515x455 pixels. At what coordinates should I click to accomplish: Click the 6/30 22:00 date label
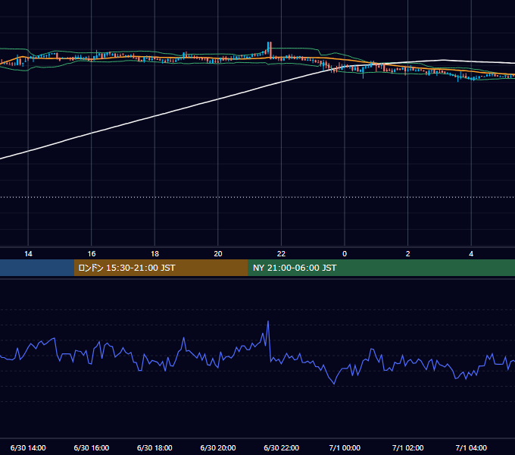tap(282, 447)
